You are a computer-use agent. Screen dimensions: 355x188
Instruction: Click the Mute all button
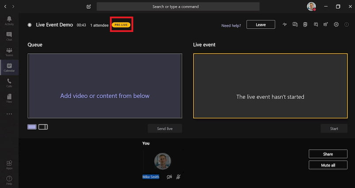pyautogui.click(x=328, y=165)
